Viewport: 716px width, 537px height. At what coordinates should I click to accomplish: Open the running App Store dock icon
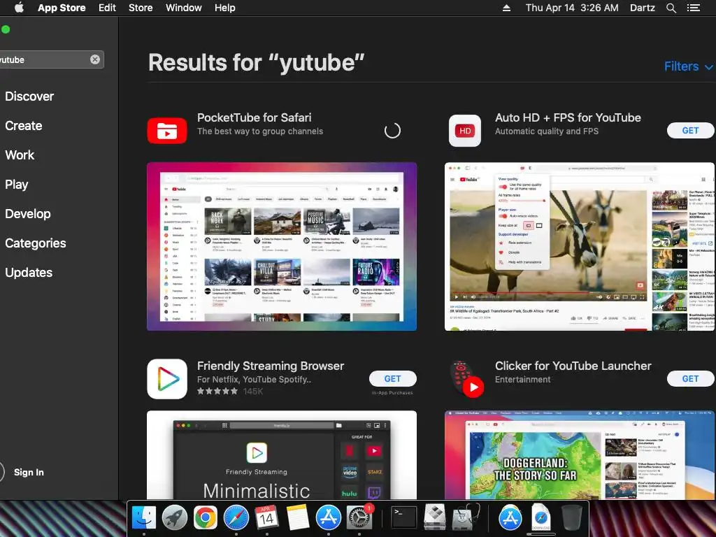coord(329,517)
